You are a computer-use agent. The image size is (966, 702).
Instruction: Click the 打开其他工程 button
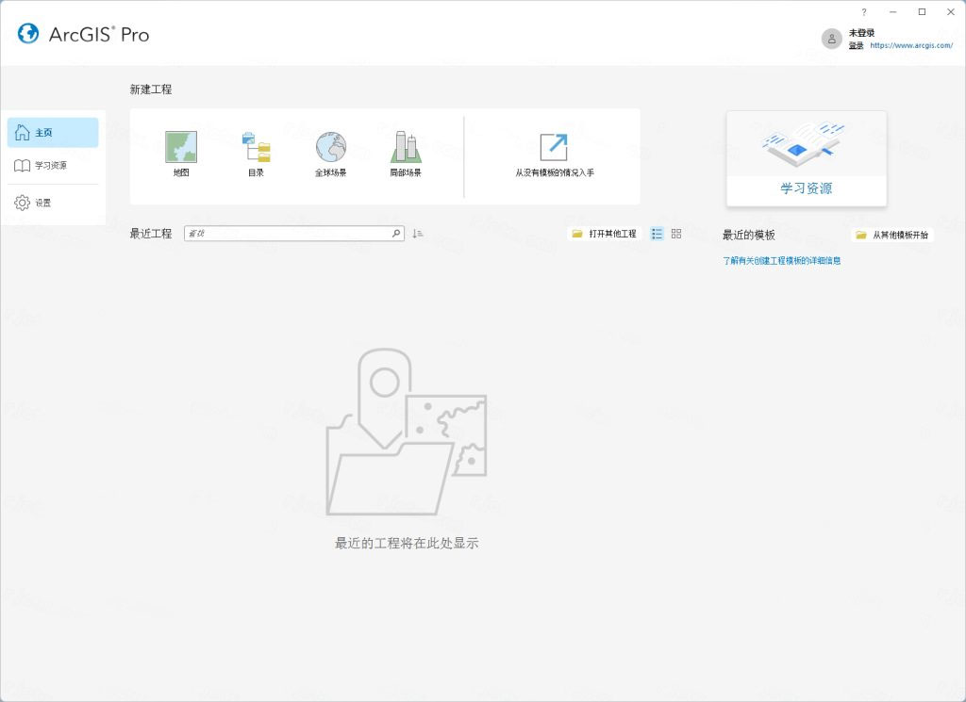(x=604, y=233)
